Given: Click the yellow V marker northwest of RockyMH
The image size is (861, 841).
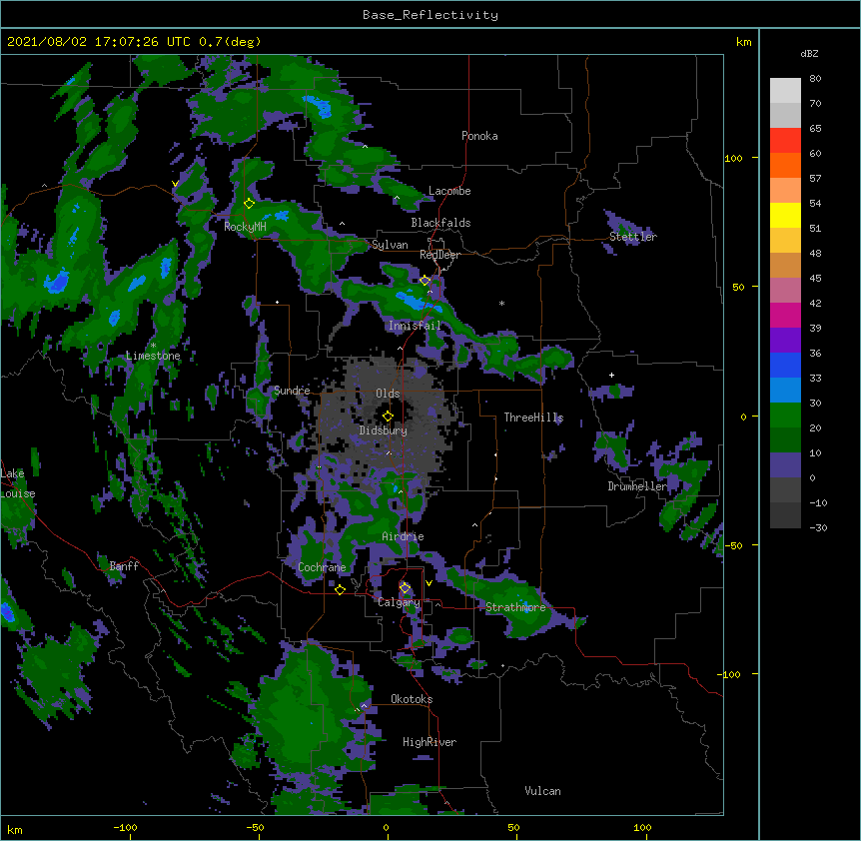Looking at the screenshot, I should point(175,184).
